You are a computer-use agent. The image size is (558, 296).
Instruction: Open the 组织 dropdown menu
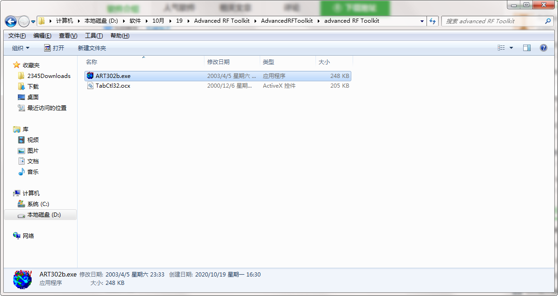pos(19,47)
